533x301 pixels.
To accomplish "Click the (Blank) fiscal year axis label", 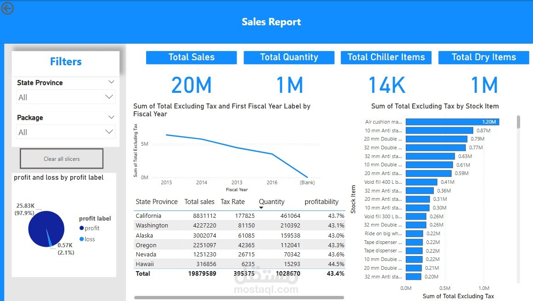I will click(307, 182).
